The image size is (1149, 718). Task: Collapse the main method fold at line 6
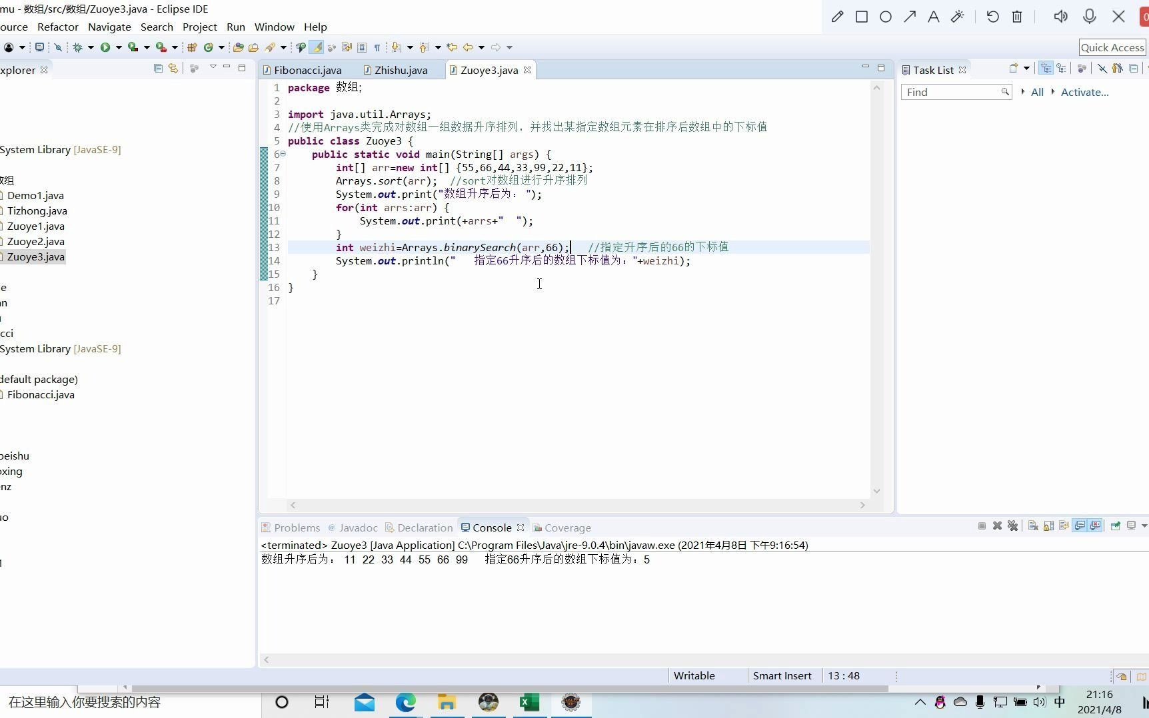tap(283, 154)
